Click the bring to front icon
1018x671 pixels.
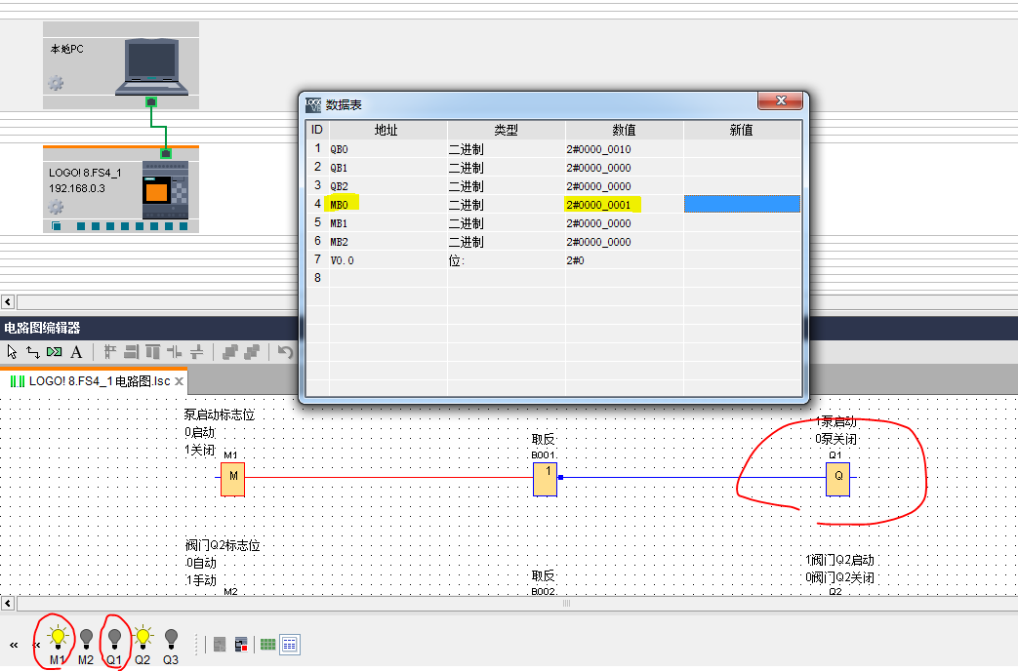[x=229, y=352]
